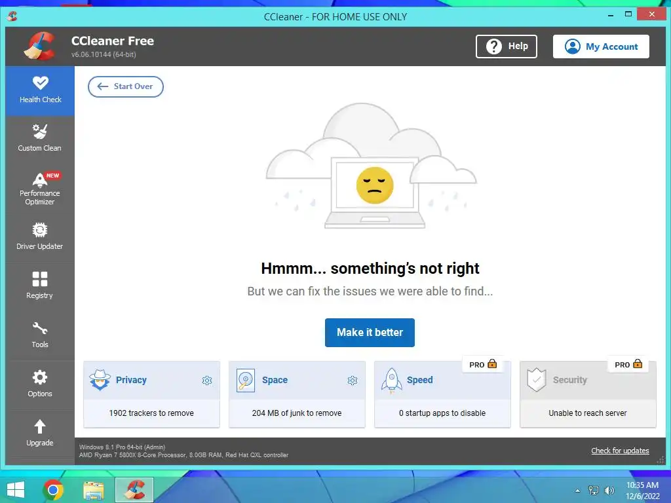Viewport: 671px width, 503px height.
Task: Open File Explorer from taskbar
Action: [x=94, y=491]
